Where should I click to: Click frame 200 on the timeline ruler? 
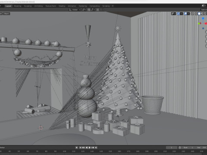(x=156, y=151)
